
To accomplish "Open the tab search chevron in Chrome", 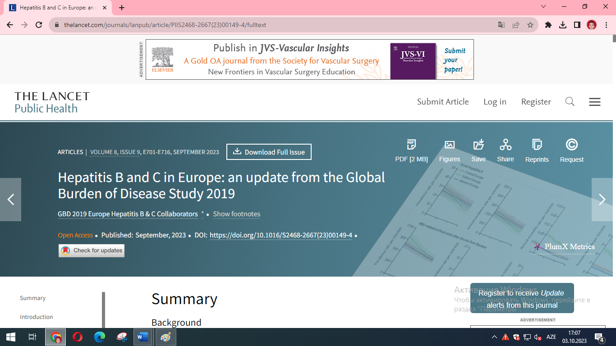I will (x=543, y=7).
